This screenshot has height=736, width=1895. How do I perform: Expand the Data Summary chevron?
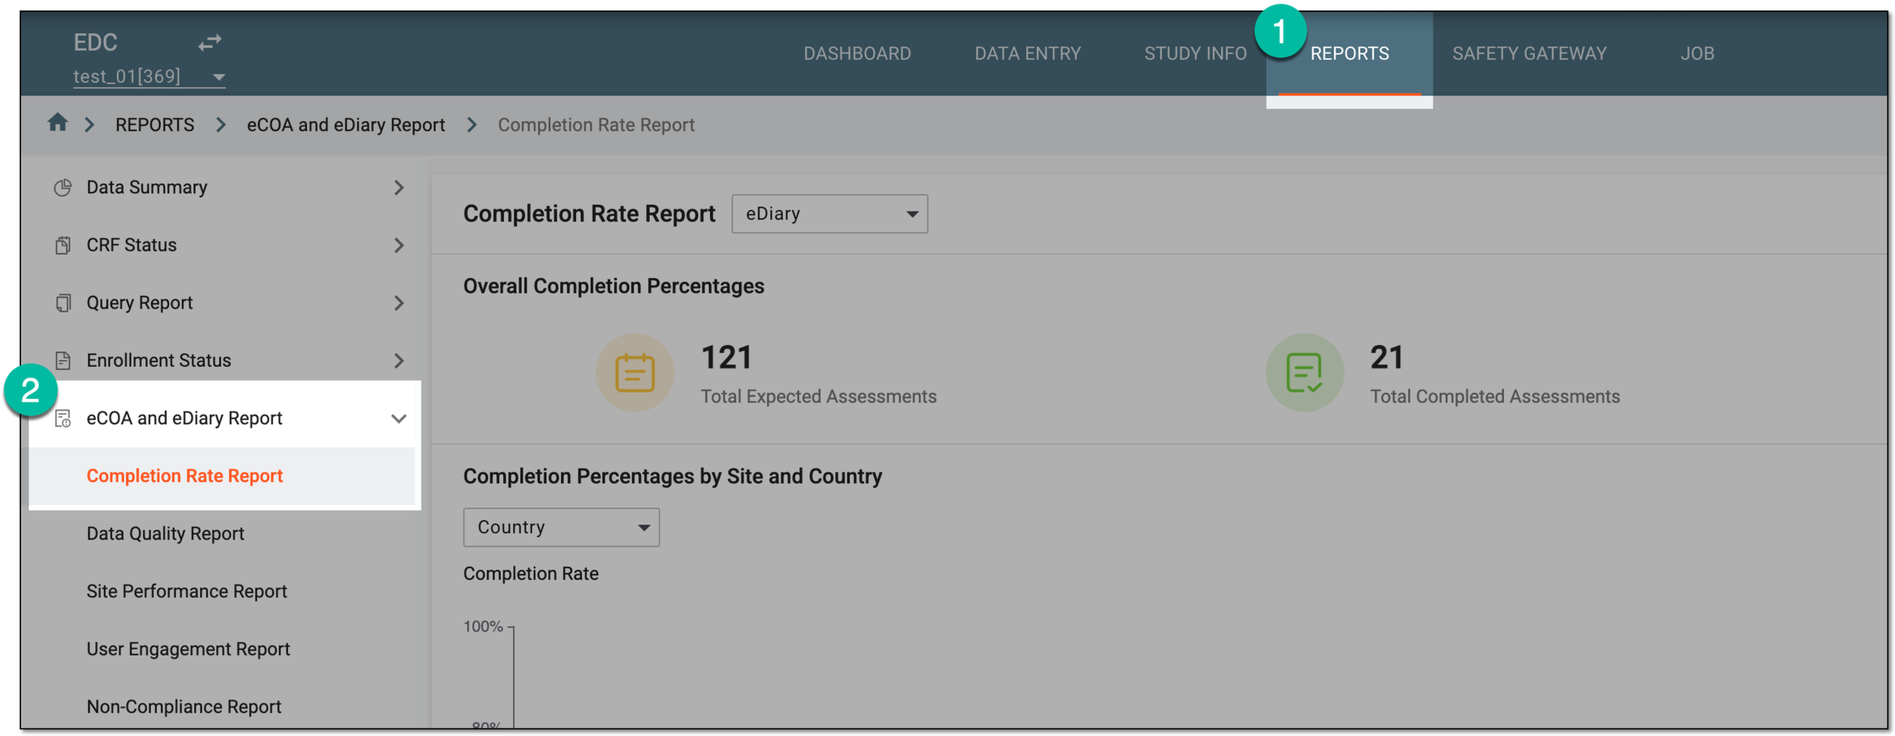pos(399,187)
